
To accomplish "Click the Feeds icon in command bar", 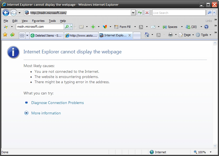I will (159, 35).
